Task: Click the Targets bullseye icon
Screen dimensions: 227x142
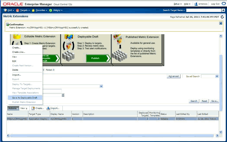Action: tap(17, 10)
